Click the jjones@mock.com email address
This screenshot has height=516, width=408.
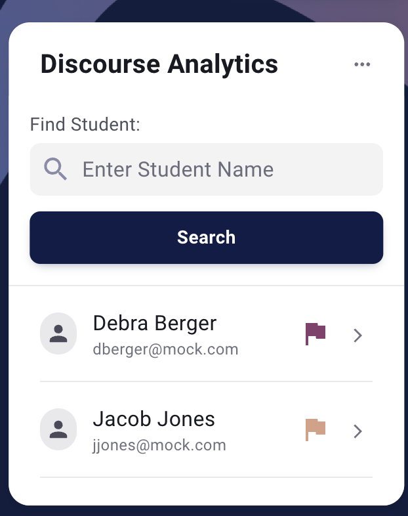point(159,445)
